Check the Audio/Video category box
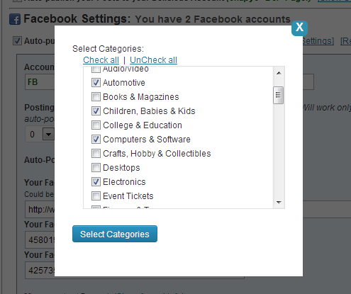 pyautogui.click(x=96, y=69)
